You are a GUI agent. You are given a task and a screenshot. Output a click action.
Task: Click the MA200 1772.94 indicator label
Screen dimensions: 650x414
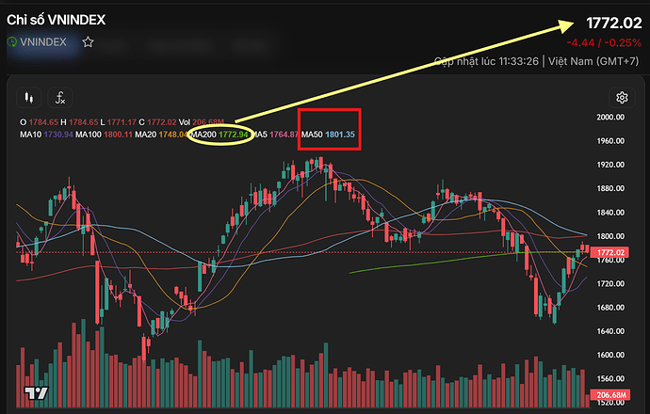219,135
